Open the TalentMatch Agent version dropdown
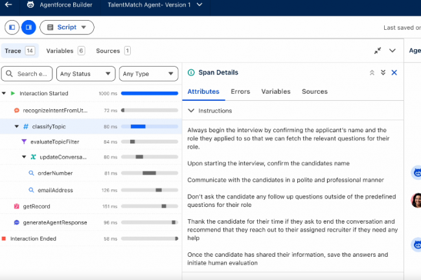 click(199, 5)
